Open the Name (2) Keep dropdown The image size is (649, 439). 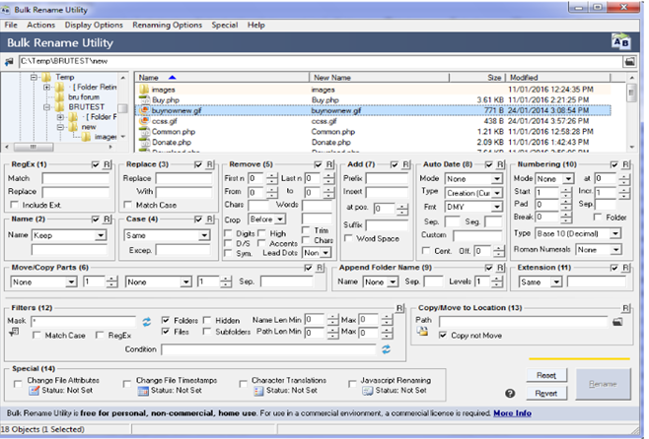pyautogui.click(x=102, y=236)
